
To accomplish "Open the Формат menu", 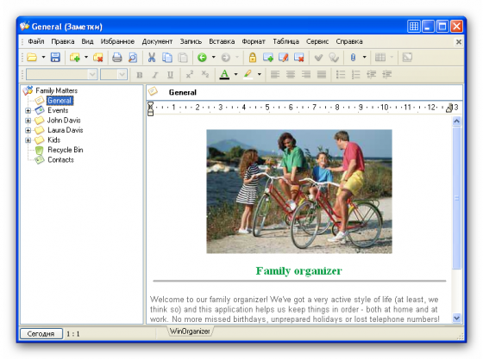I will (254, 41).
